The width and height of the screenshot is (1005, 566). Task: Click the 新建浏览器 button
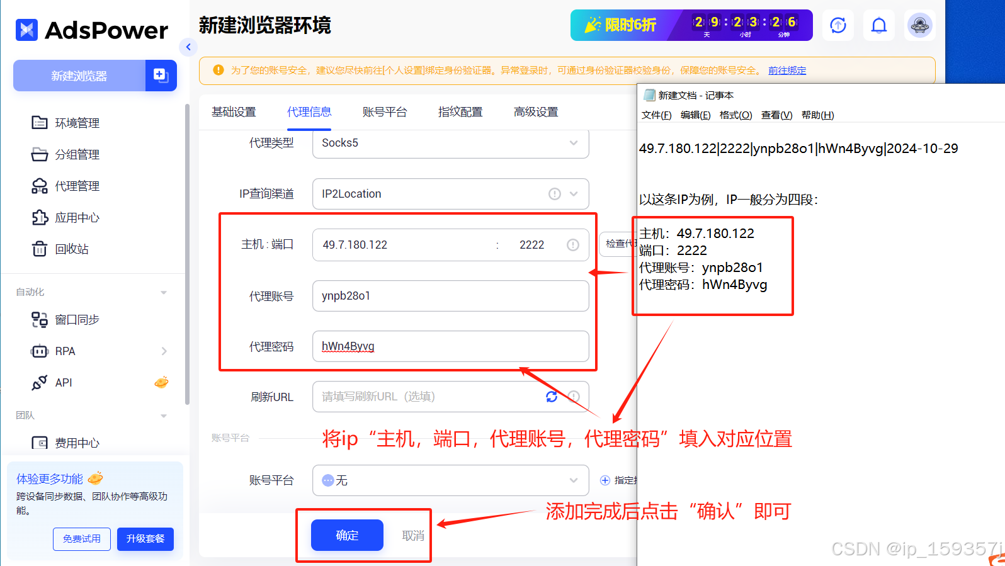pos(79,76)
